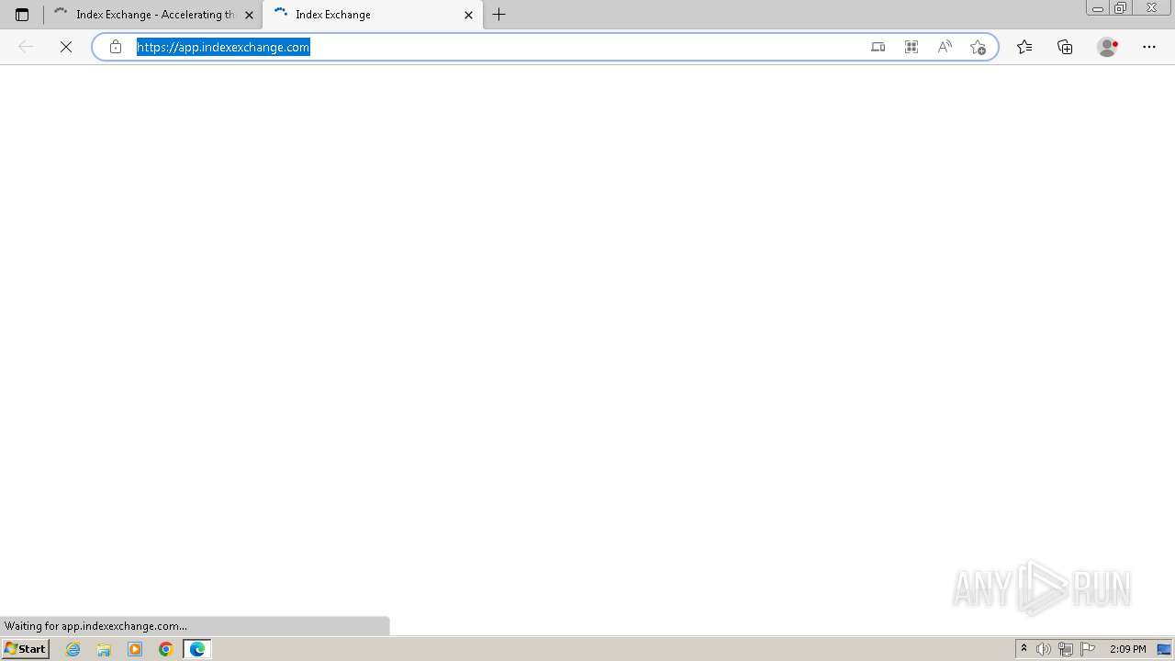Screen dimensions: 1175x661
Task: Open the profile account icon
Action: tap(1108, 47)
